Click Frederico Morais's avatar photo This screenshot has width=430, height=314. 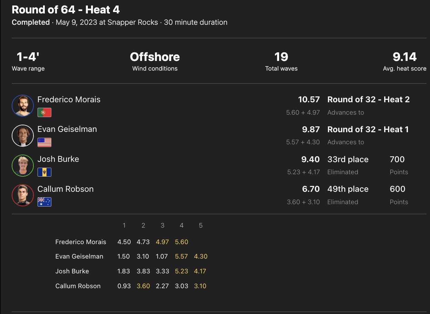[22, 106]
